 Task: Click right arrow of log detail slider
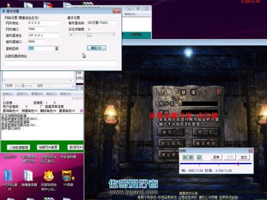click(114, 35)
